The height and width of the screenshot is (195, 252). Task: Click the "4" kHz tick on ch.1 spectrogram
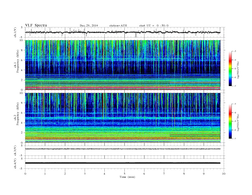coord(22,70)
